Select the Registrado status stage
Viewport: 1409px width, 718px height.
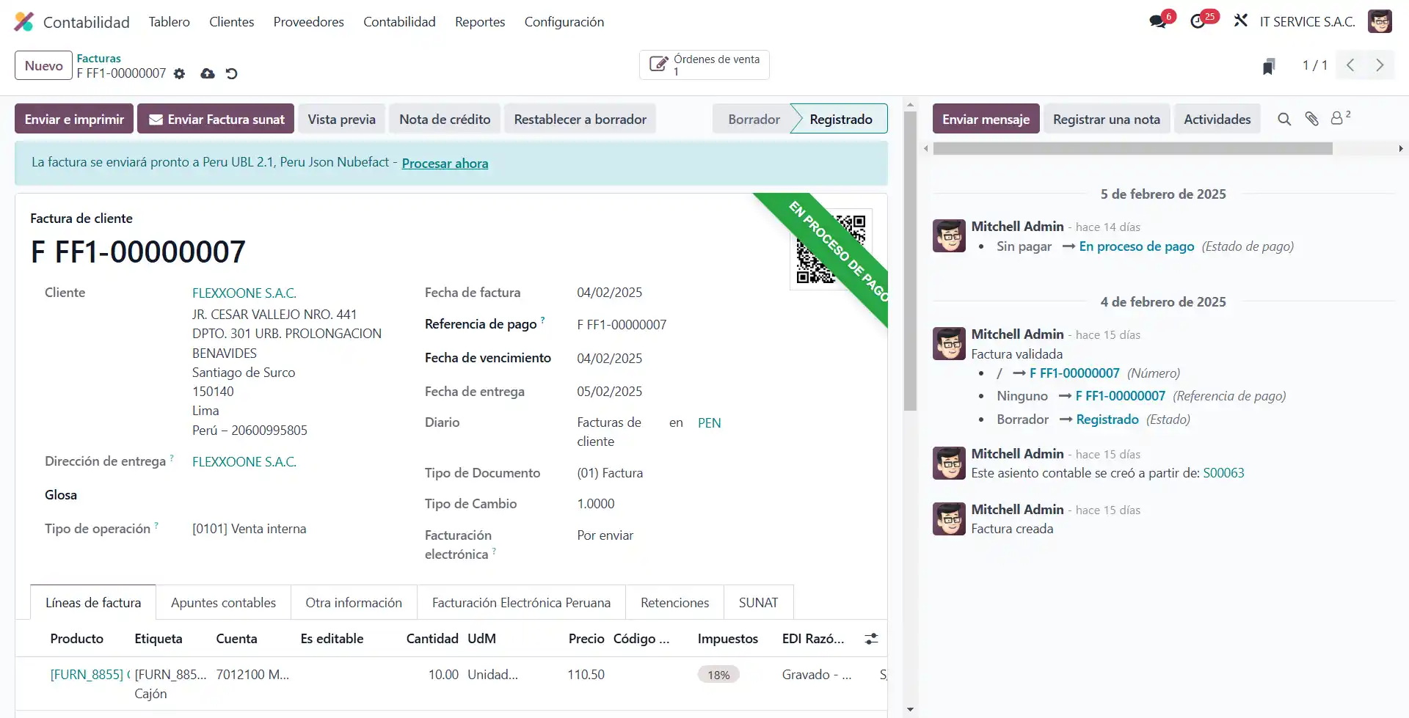[x=841, y=119]
